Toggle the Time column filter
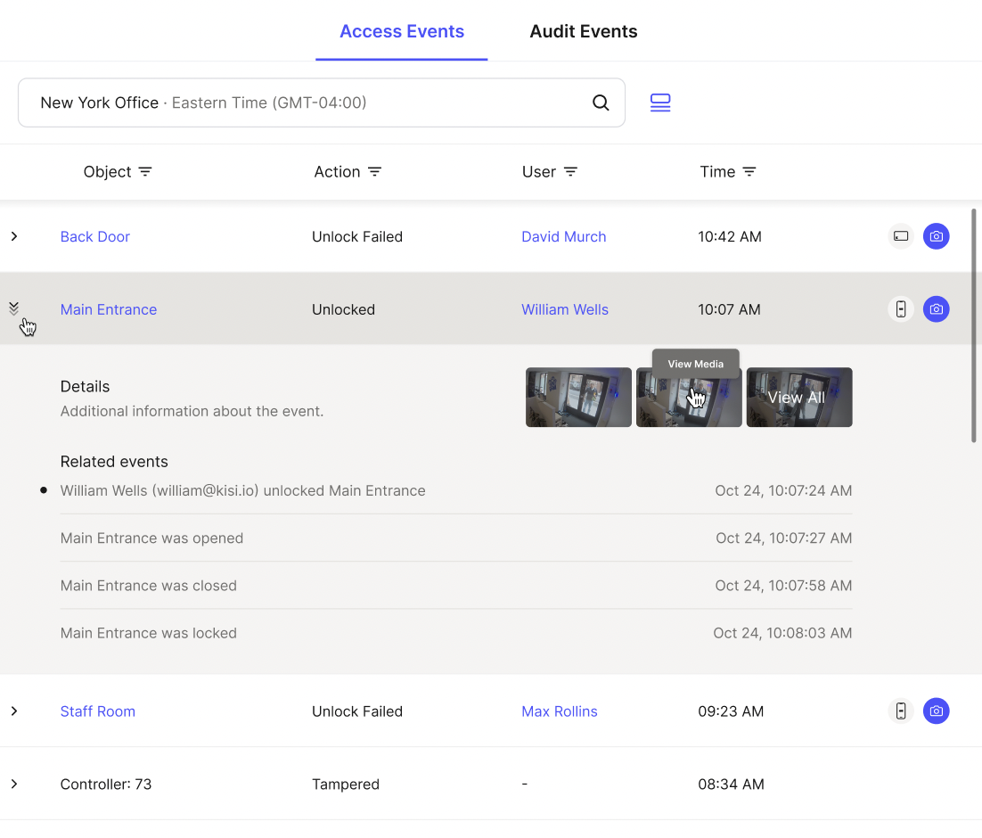Image resolution: width=982 pixels, height=838 pixels. (749, 171)
